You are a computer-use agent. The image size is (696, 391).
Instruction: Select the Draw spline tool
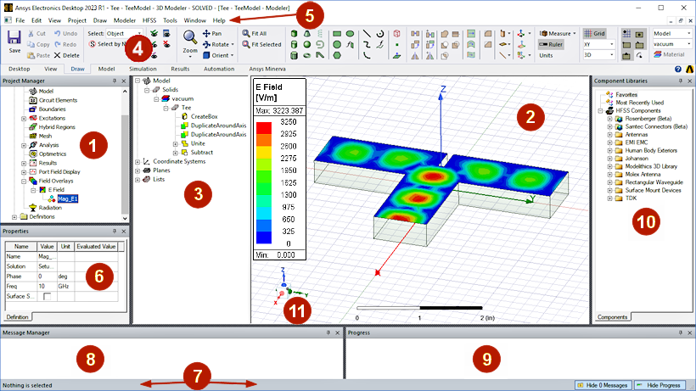point(367,44)
